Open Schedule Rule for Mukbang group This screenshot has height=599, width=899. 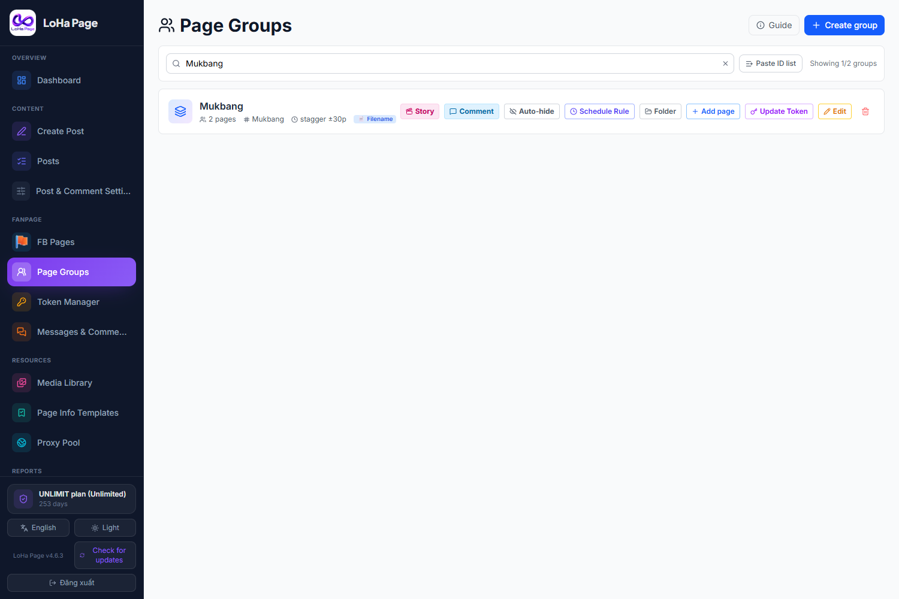coord(599,111)
